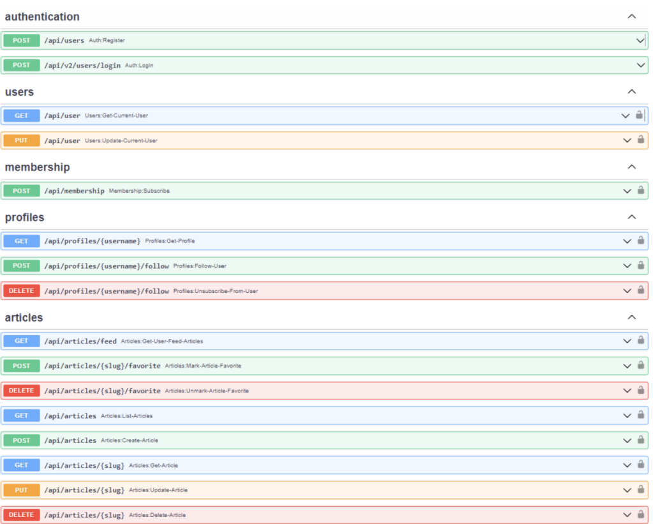This screenshot has width=653, height=524.
Task: Click lock icon for Profiles:Get-Profile endpoint
Action: pos(641,241)
